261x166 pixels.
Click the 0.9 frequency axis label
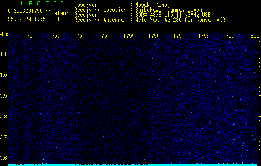3,96
